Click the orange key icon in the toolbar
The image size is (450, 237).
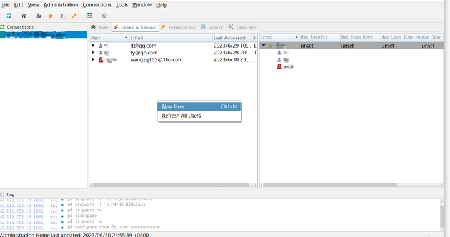coord(74,16)
